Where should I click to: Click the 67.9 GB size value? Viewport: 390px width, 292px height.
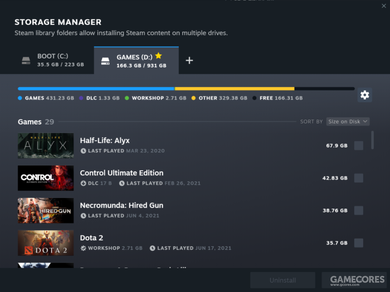(x=337, y=146)
